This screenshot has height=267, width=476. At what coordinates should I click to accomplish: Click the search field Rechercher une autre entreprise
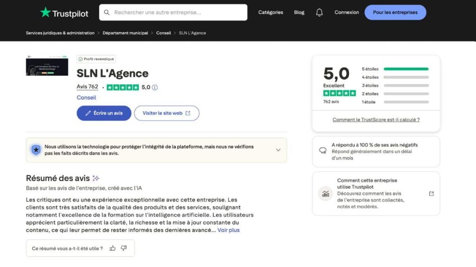(x=173, y=13)
